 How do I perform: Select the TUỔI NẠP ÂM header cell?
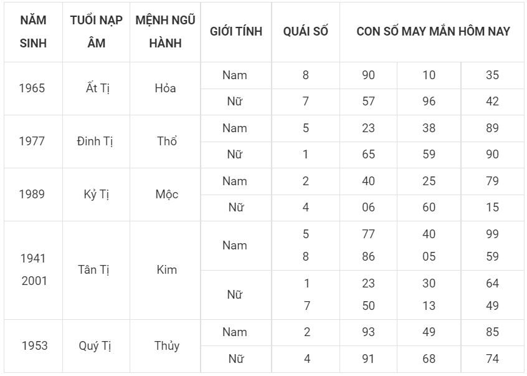[96, 32]
